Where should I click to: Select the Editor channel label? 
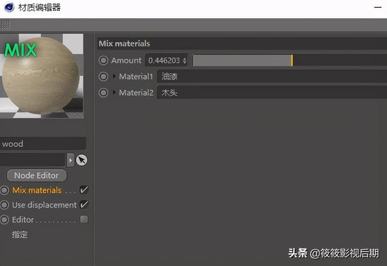(23, 220)
